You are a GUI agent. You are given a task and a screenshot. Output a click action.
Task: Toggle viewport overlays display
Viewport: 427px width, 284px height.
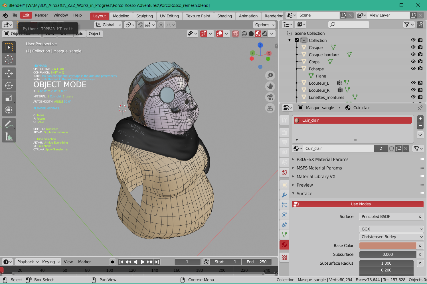[x=219, y=34]
